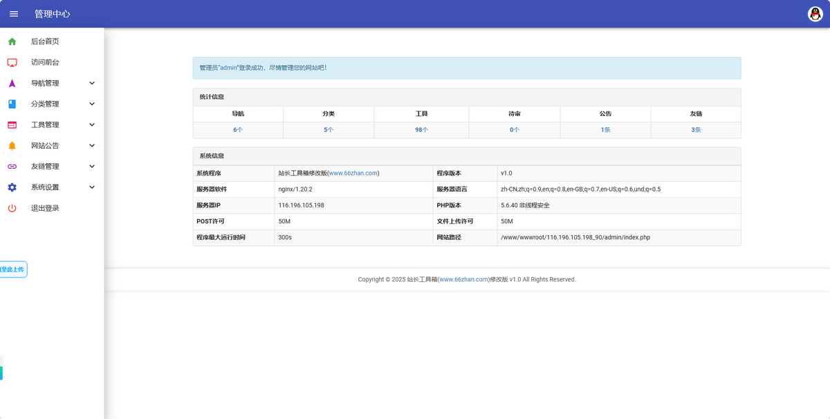
Task: Click the server IP 116.196.105.198 value
Action: click(301, 205)
